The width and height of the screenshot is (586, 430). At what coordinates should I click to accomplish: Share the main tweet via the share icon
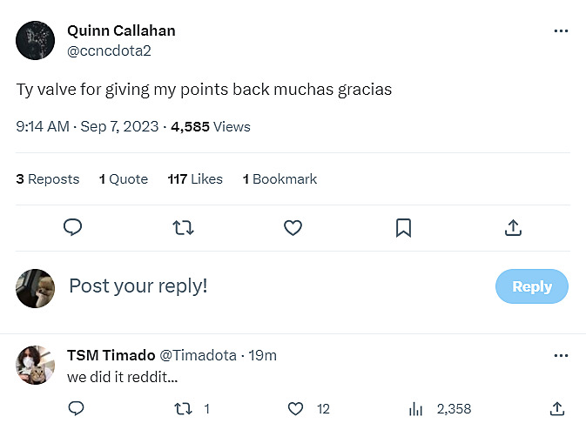514,228
